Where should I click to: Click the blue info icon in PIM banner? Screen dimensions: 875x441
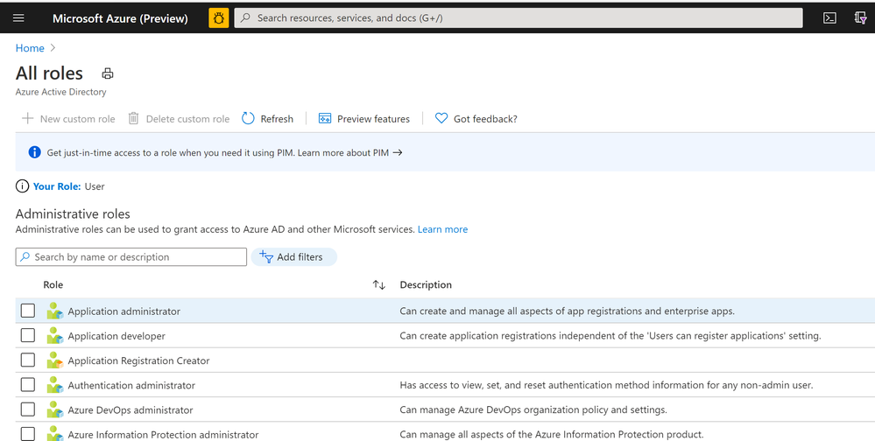pyautogui.click(x=35, y=152)
